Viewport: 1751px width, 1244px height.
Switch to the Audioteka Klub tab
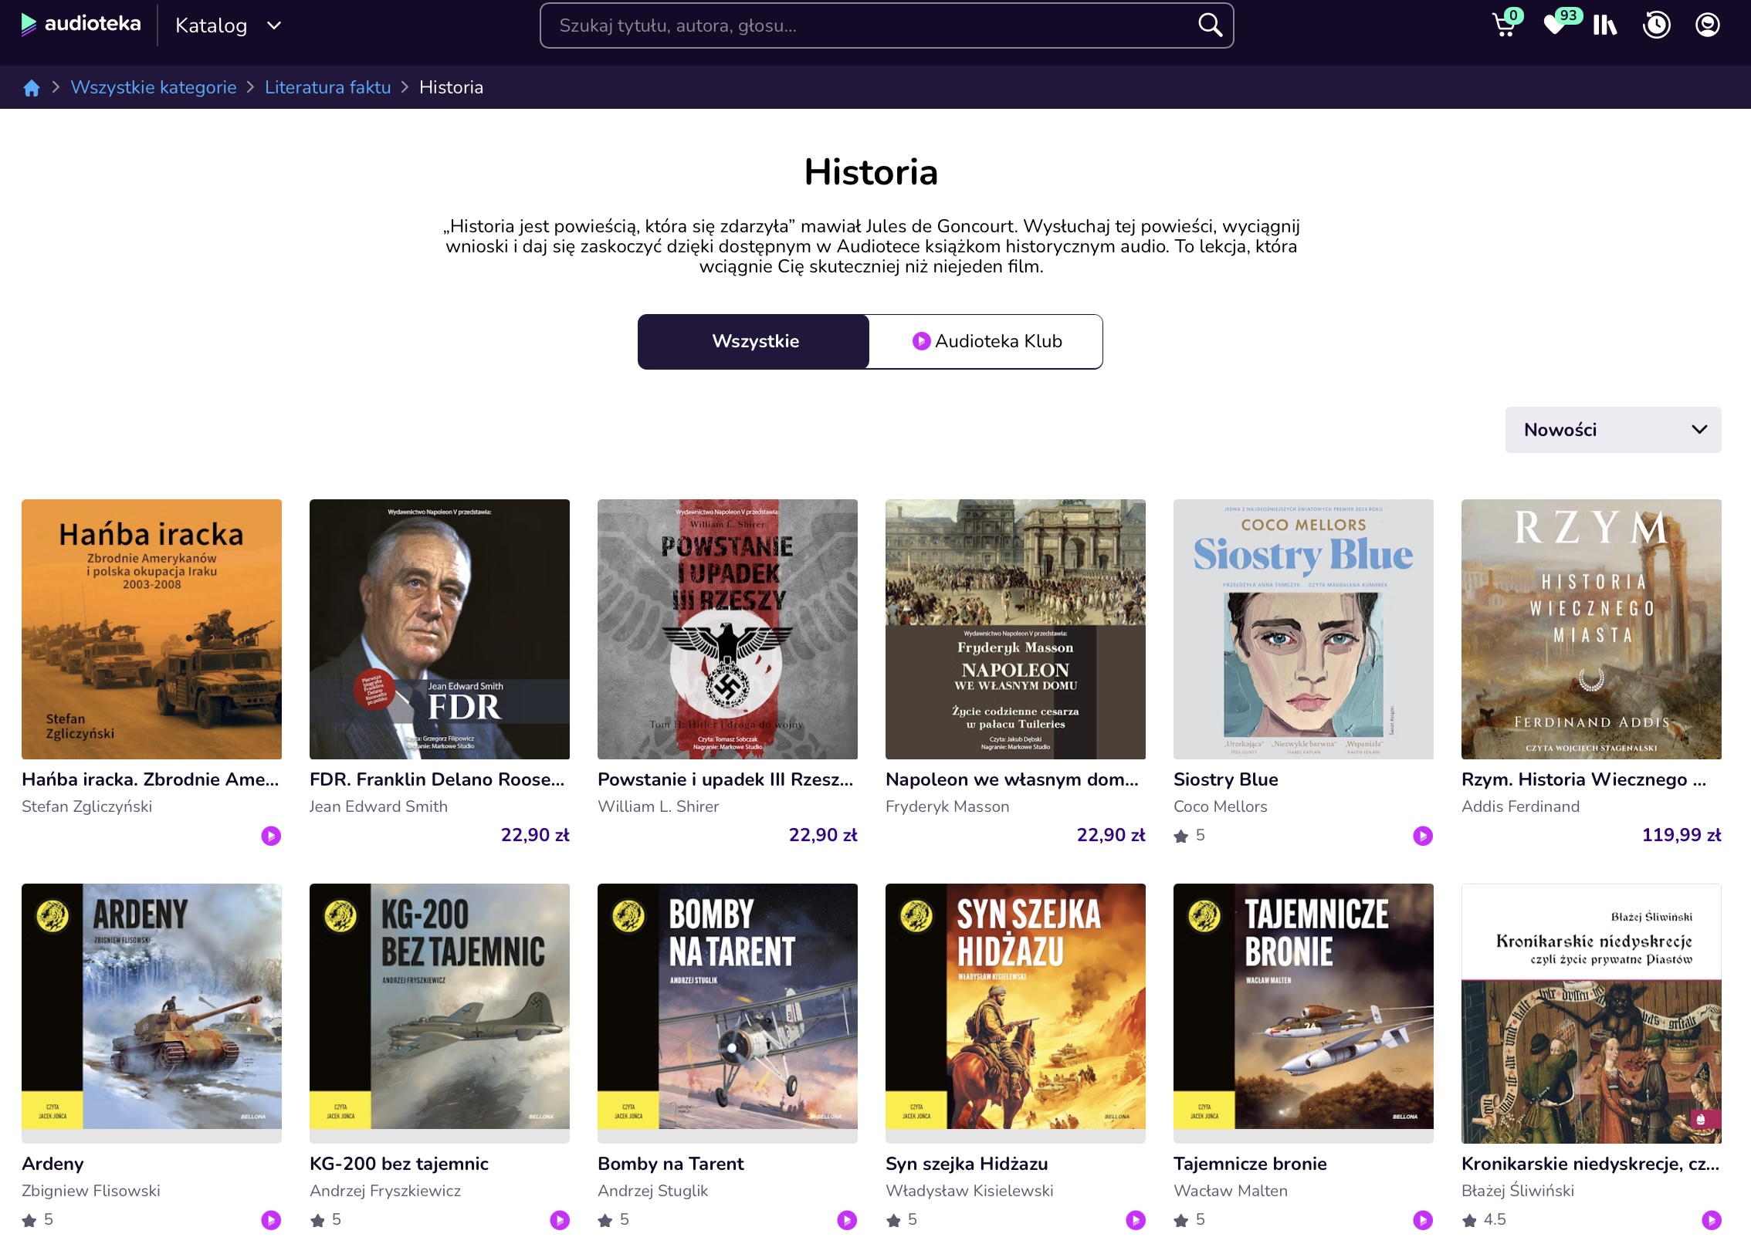986,341
